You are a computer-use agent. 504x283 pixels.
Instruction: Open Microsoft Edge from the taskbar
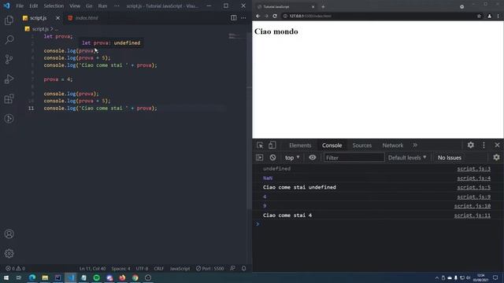tap(32, 277)
